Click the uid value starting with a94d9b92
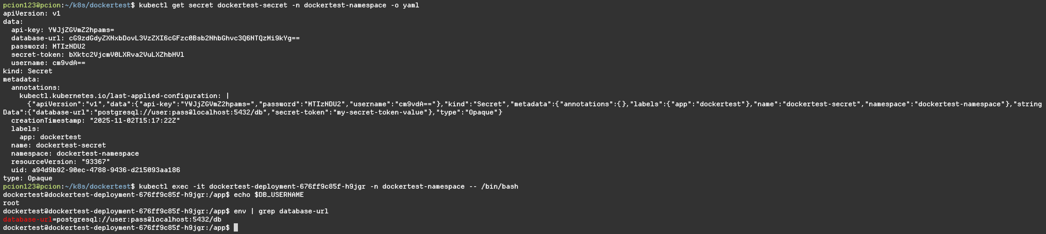 106,170
